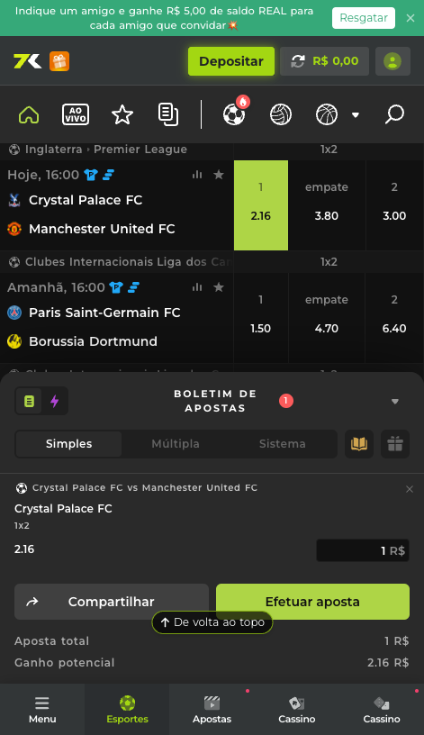Open the gift box promotions icon
Screen dimensions: 424x735
(59, 61)
